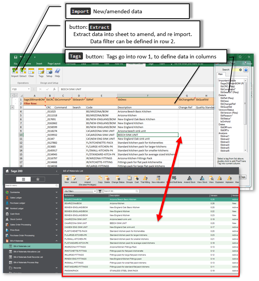
Task: Expand the Nominal Ledger menu section
Action: [x=56, y=209]
